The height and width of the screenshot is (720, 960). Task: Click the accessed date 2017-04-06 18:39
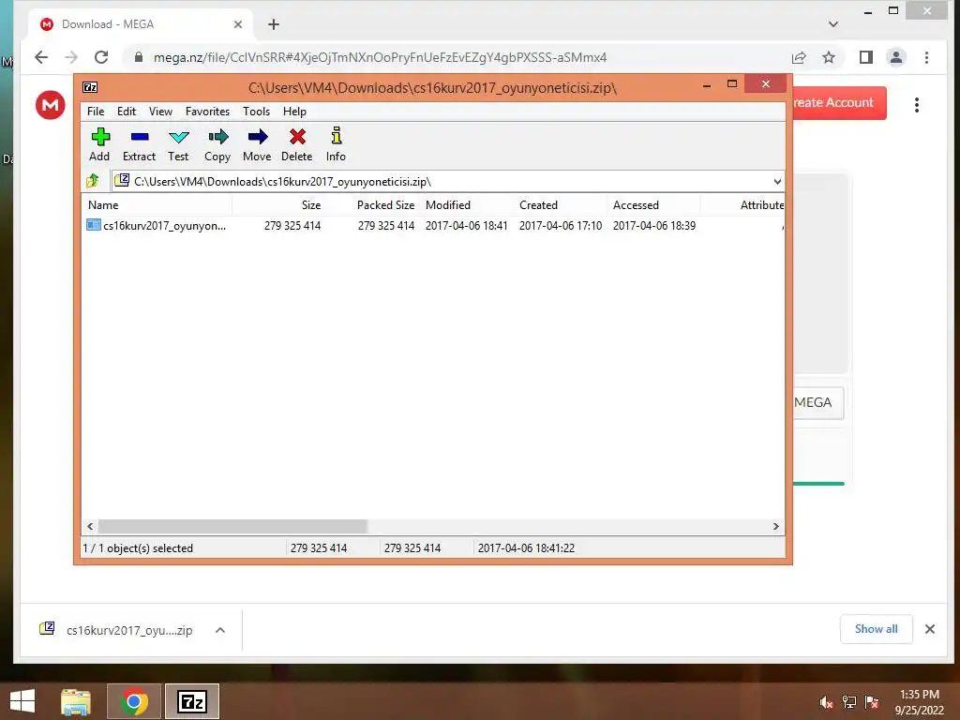[x=653, y=225]
